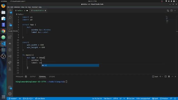Switch to the scratch.txt editor tab
Viewport: 178px width, 100px height.
coord(38,11)
